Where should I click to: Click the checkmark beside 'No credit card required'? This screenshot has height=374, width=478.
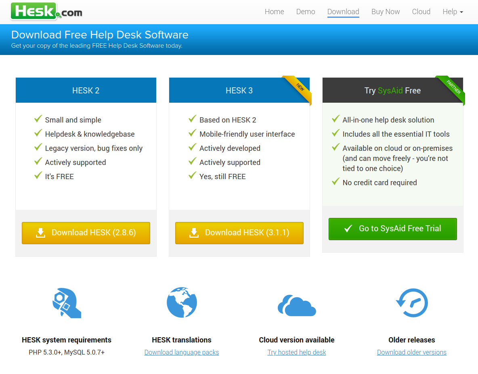(x=335, y=182)
